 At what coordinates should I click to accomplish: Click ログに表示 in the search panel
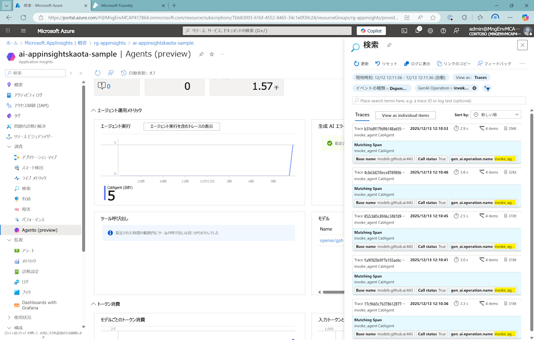click(417, 64)
